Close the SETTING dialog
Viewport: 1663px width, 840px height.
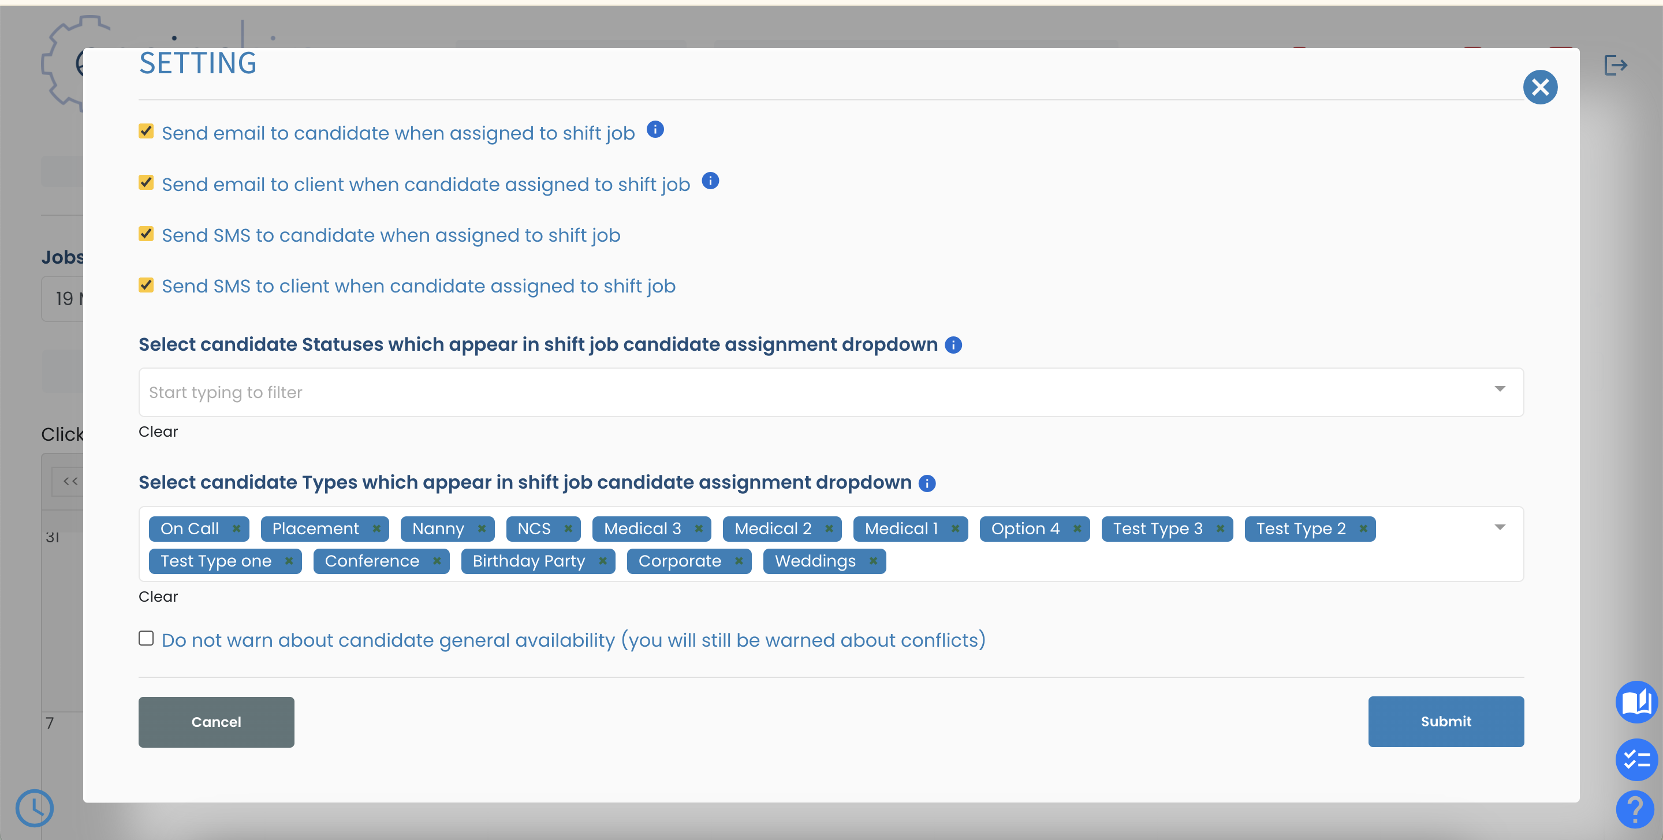tap(1541, 87)
